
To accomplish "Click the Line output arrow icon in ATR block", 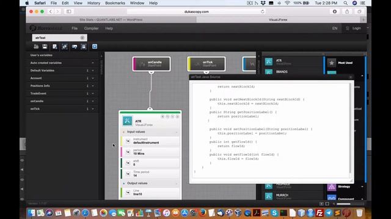I will pos(128,192).
